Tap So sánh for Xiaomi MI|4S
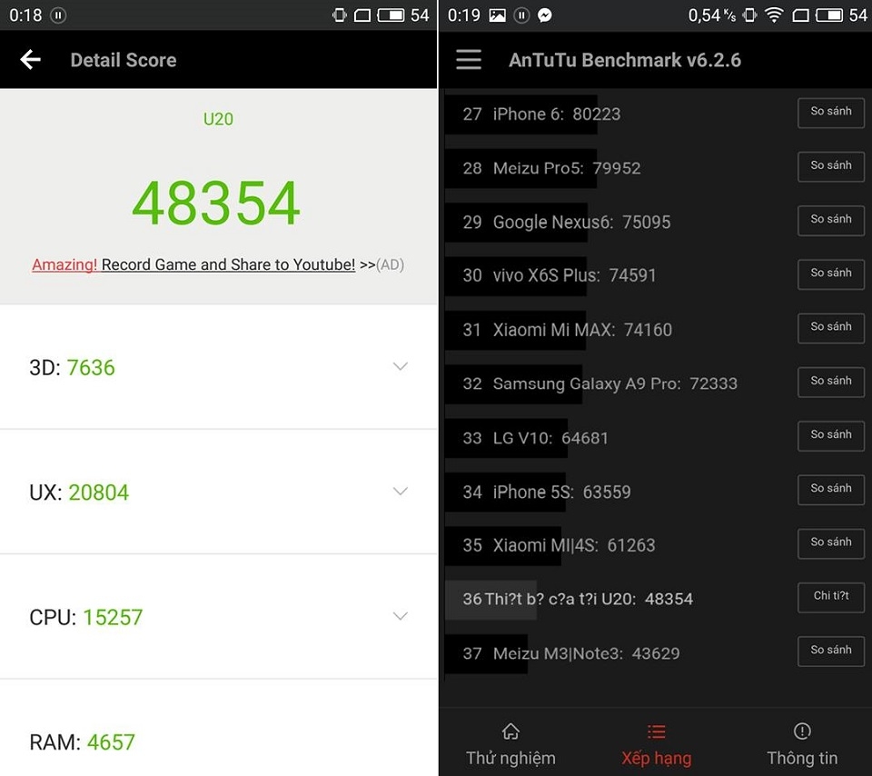 [x=831, y=543]
